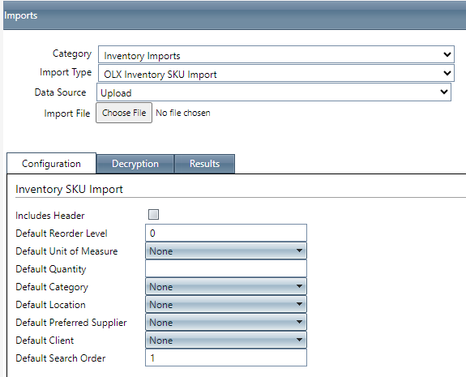The image size is (466, 377).
Task: Click the Default Reorder Level field
Action: (x=226, y=233)
